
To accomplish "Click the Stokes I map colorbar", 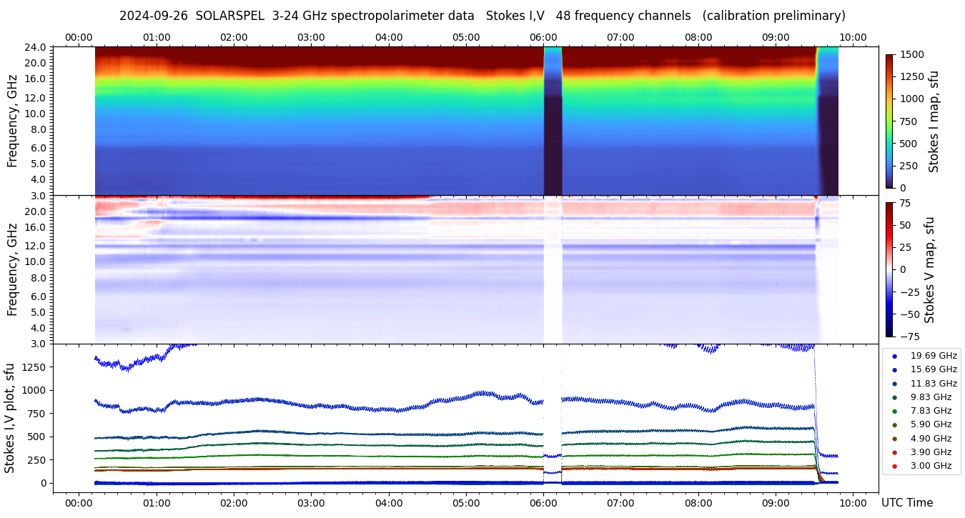I will tap(889, 121).
